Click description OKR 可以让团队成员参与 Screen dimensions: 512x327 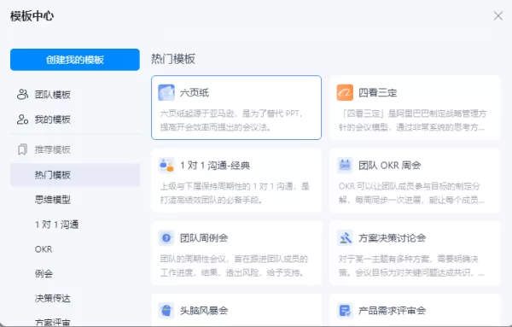click(411, 193)
